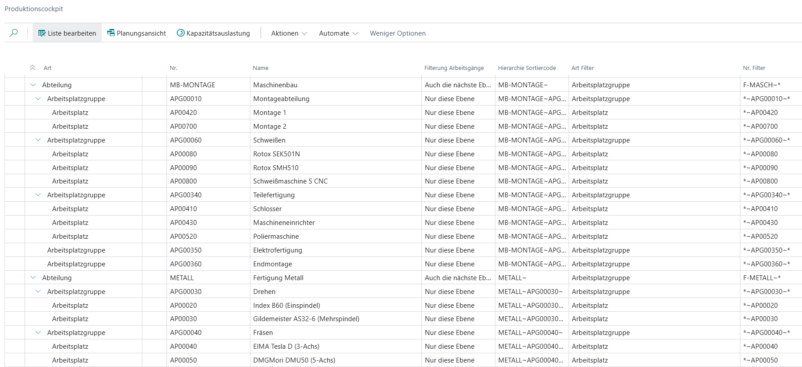Collapse the MB-MONTAGE Abteilung row
This screenshot has height=367, width=802.
[x=33, y=85]
